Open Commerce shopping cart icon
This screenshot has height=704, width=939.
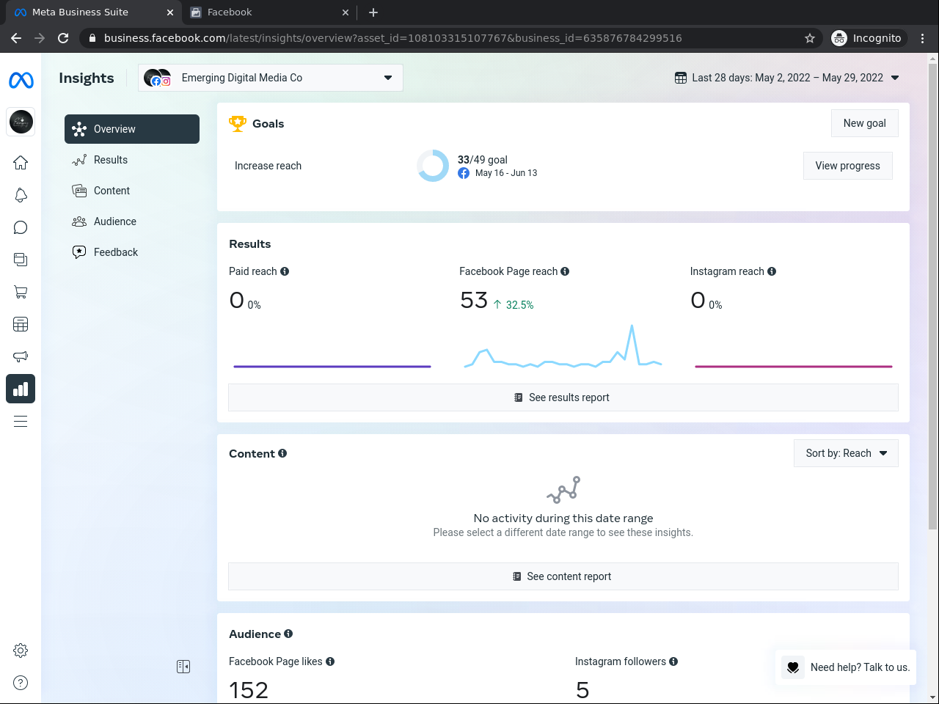pos(21,292)
